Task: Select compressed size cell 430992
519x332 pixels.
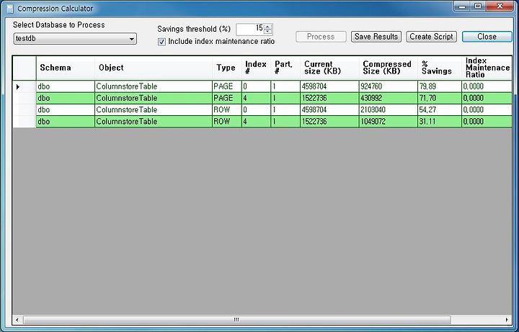Action: [x=389, y=98]
